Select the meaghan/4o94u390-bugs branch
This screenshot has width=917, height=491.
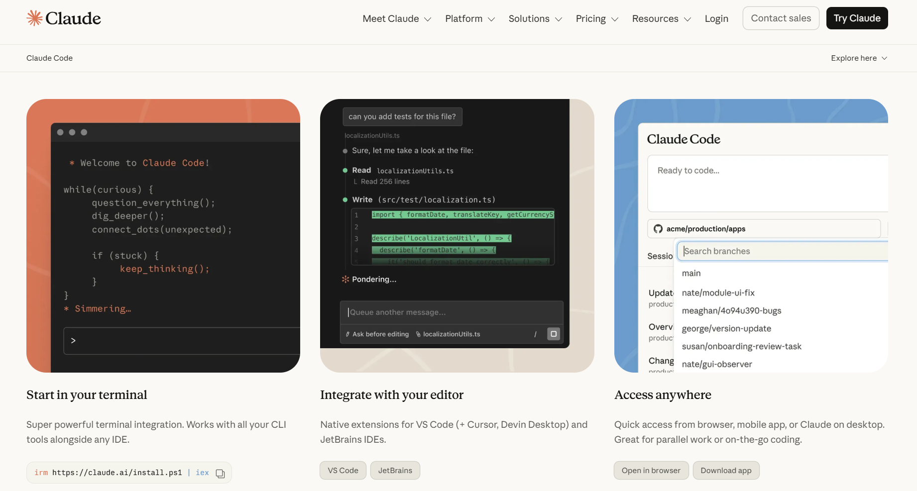731,311
